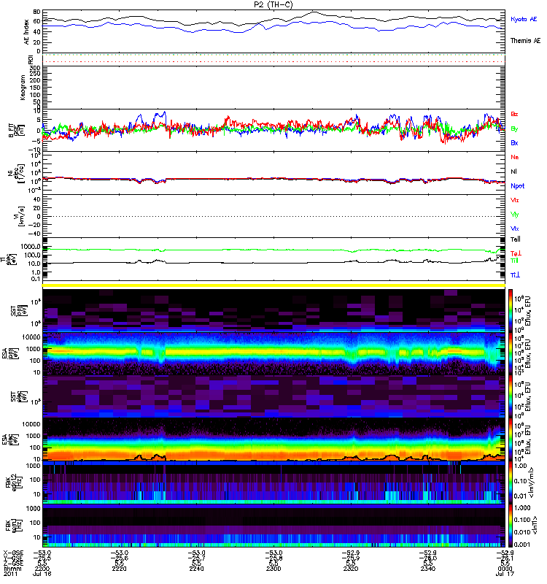Click the blue 'Bx' legend label
This screenshot has height=584, width=547.
point(514,142)
